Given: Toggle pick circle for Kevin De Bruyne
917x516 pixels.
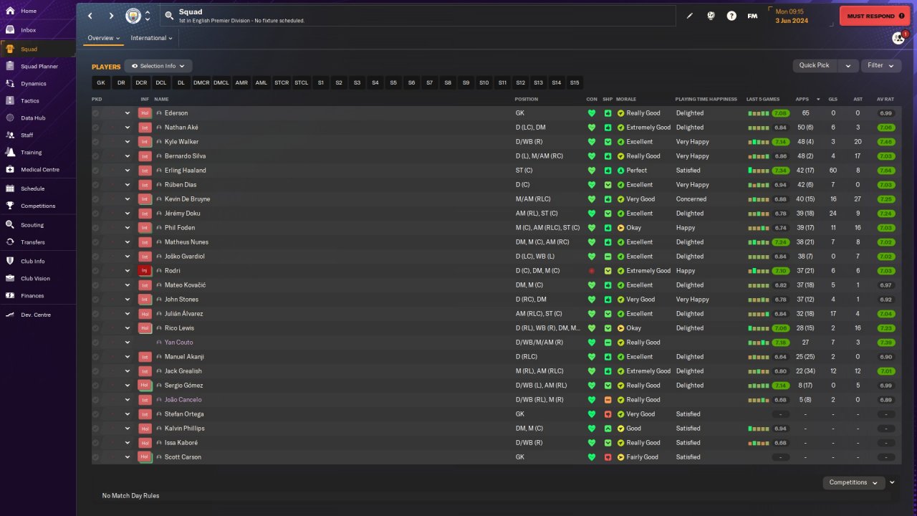Looking at the screenshot, I should pyautogui.click(x=96, y=199).
